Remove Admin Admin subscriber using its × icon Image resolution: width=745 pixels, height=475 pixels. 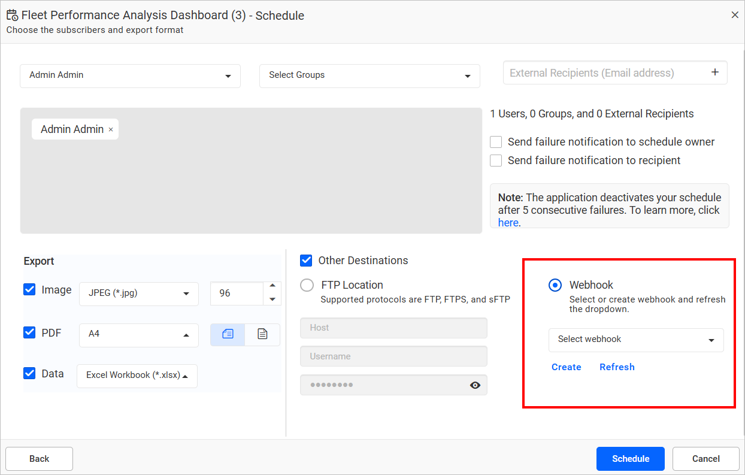111,129
